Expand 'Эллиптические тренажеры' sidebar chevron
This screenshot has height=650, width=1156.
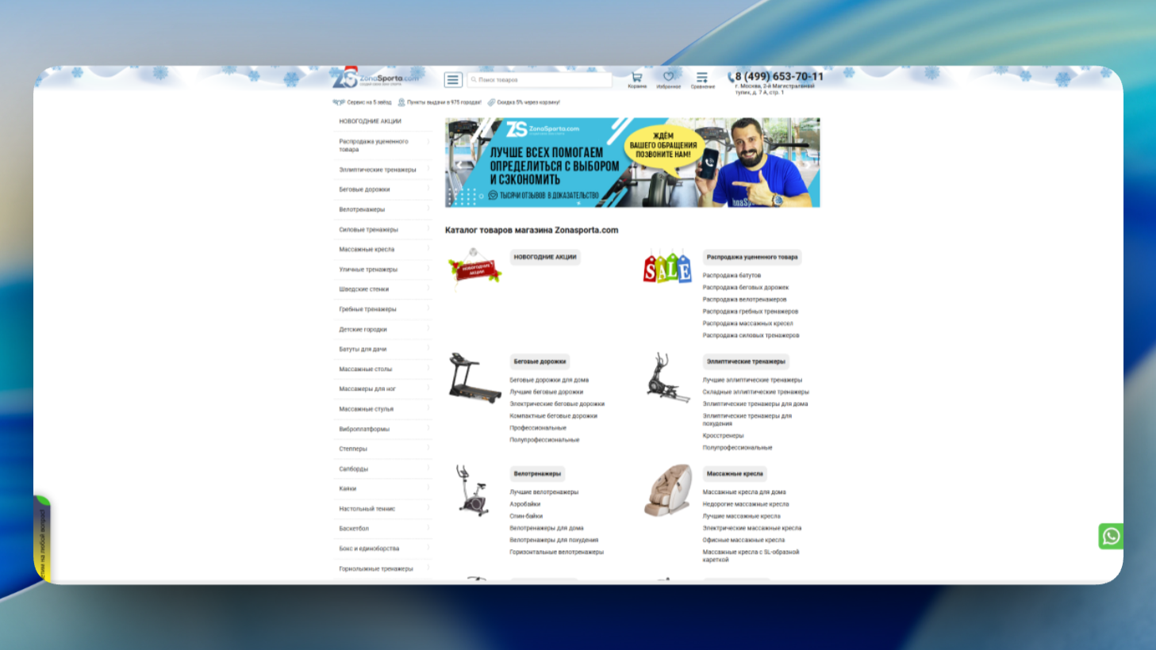click(428, 169)
